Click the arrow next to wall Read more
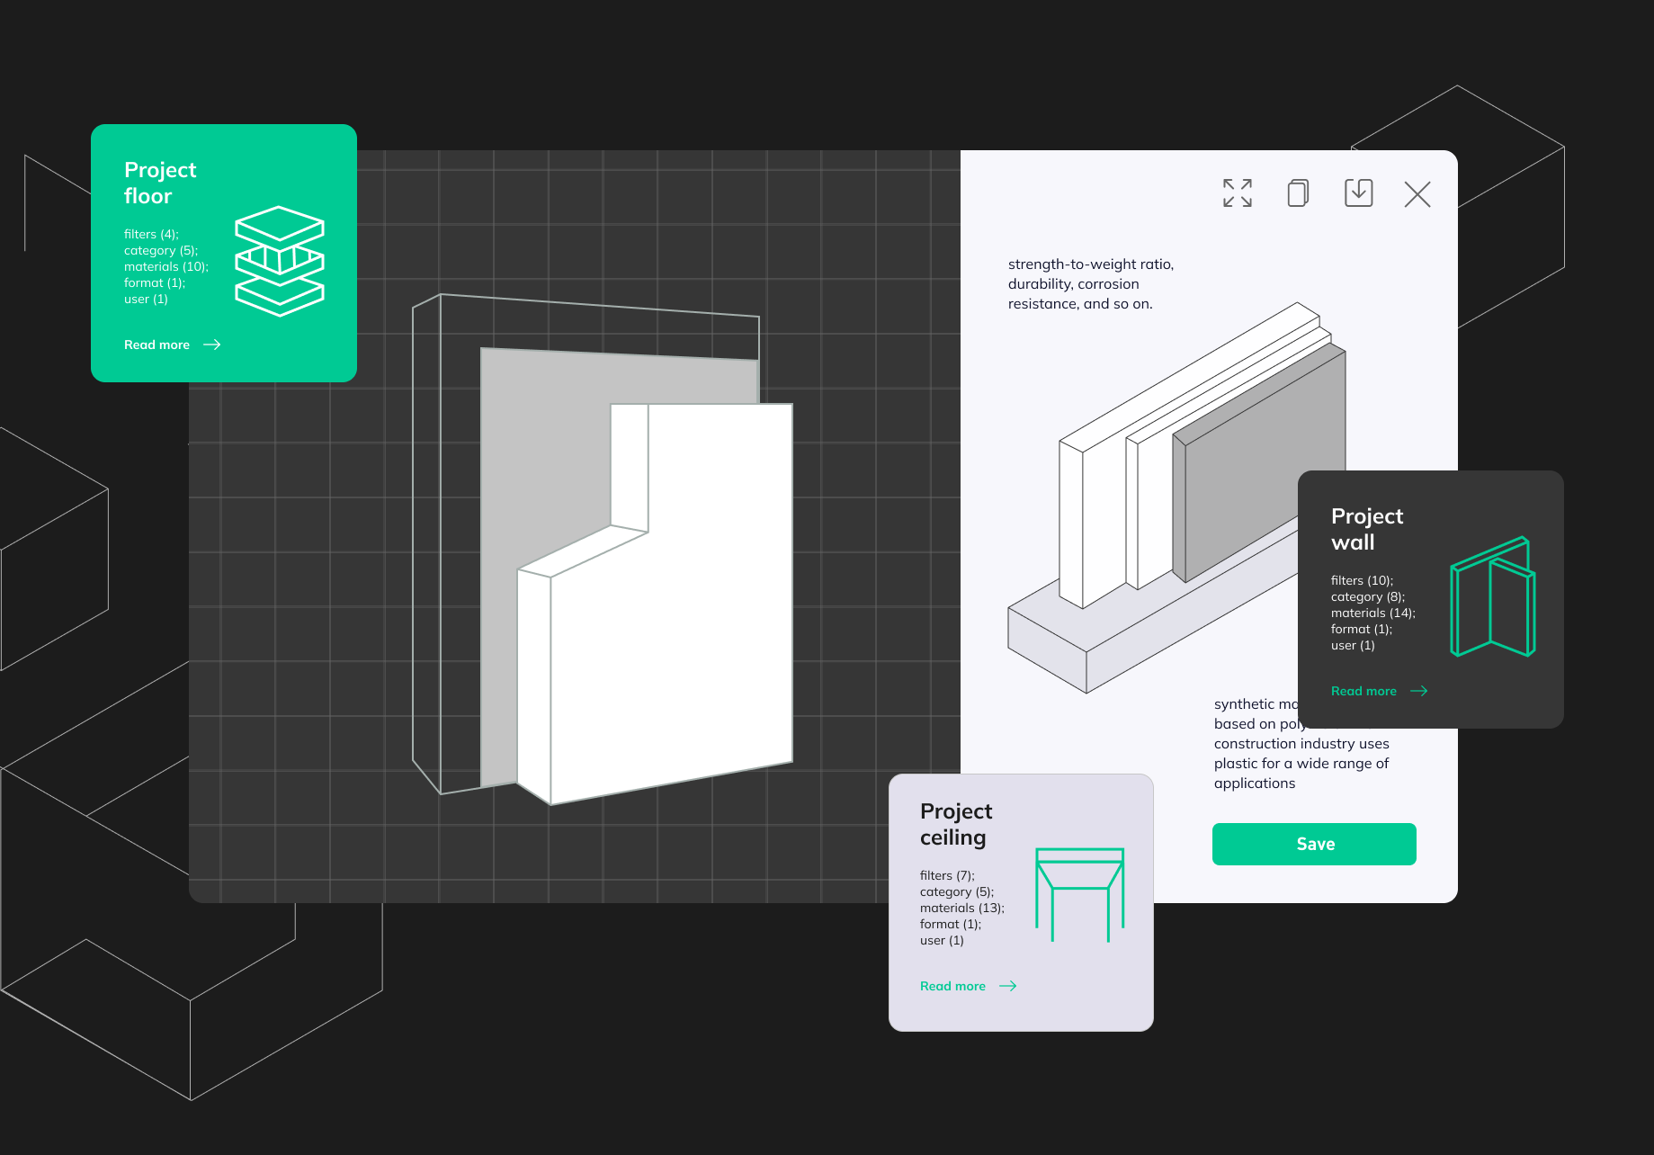 pyautogui.click(x=1419, y=691)
